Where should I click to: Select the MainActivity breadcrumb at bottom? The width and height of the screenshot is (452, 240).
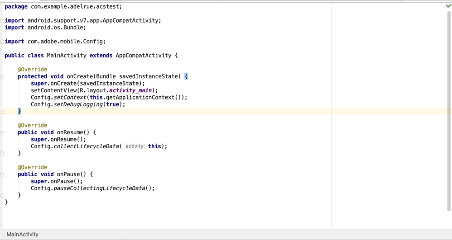pos(22,234)
